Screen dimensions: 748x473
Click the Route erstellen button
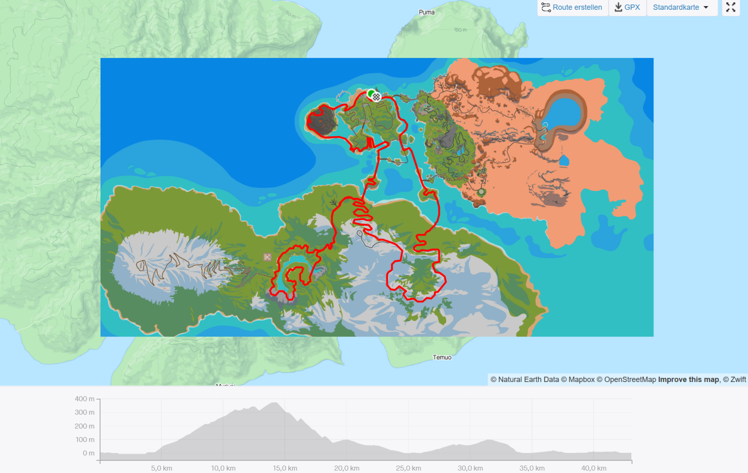(x=572, y=7)
